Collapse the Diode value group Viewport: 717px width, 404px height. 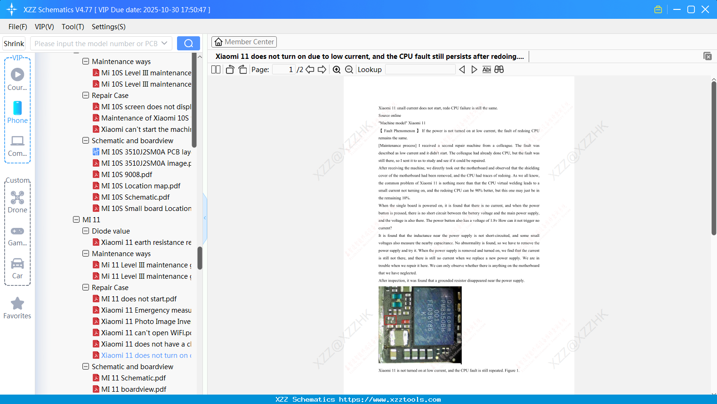coord(86,231)
